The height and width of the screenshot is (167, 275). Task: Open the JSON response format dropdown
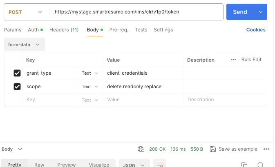tap(134, 165)
